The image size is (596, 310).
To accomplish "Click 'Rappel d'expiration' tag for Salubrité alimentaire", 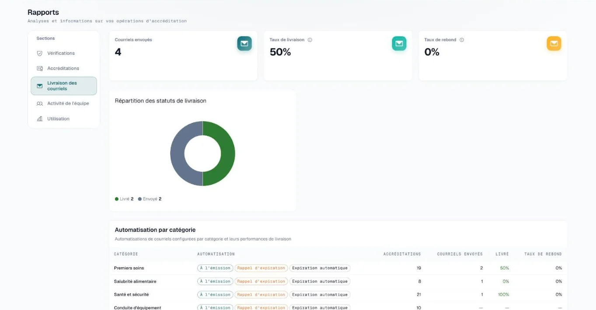I will [261, 282].
